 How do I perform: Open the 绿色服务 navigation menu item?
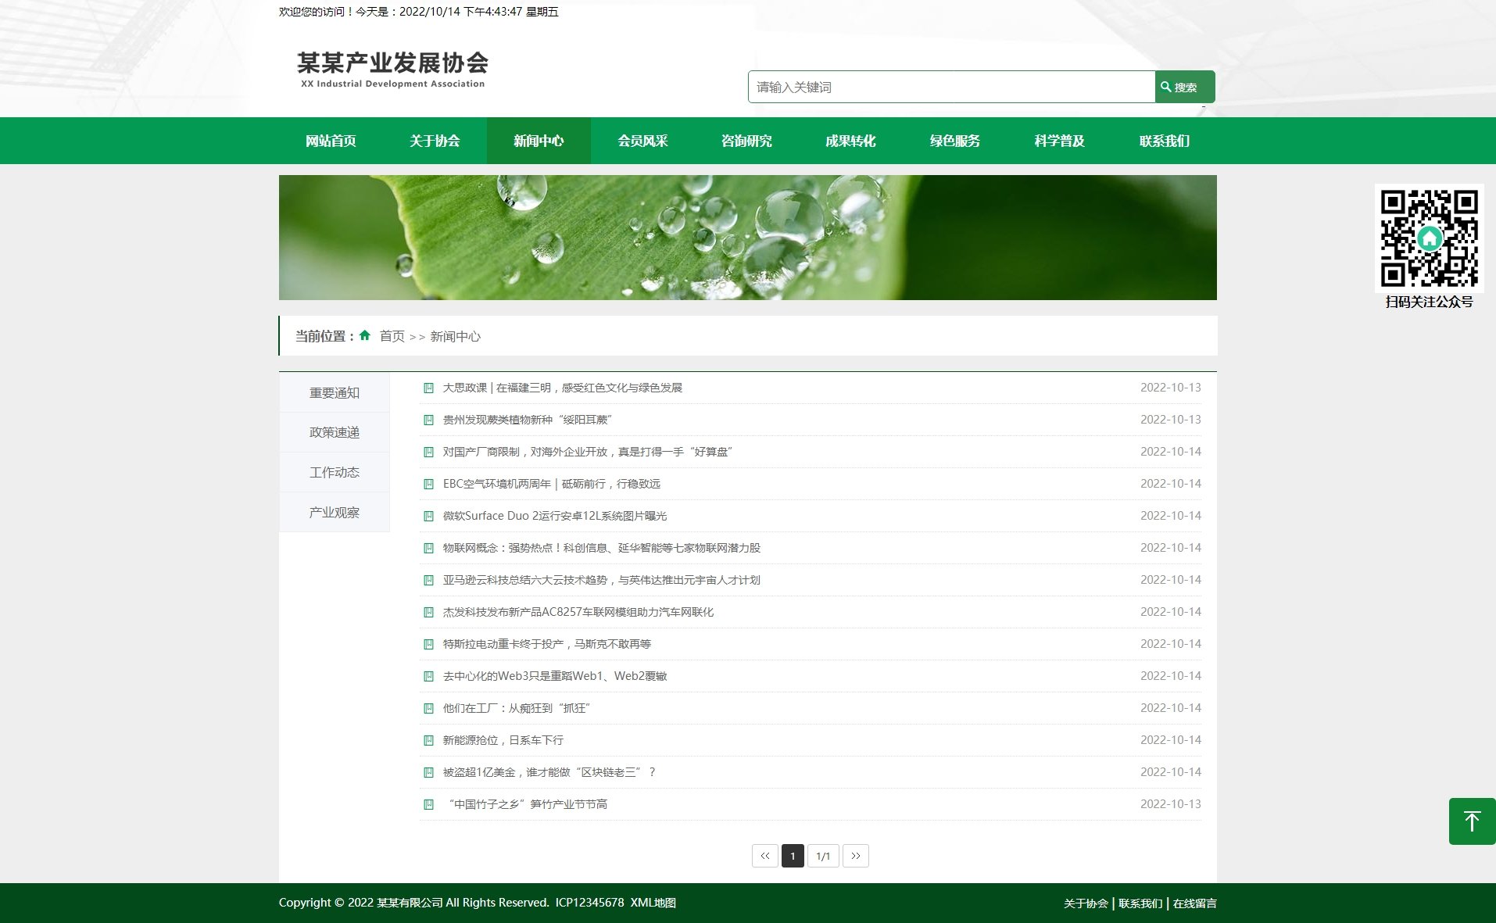[x=954, y=141]
